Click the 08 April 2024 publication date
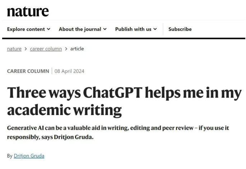Screen dimensions: 246x169 point(69,71)
